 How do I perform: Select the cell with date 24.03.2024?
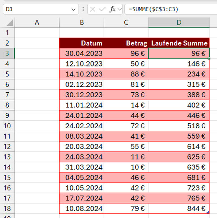pos(82,157)
